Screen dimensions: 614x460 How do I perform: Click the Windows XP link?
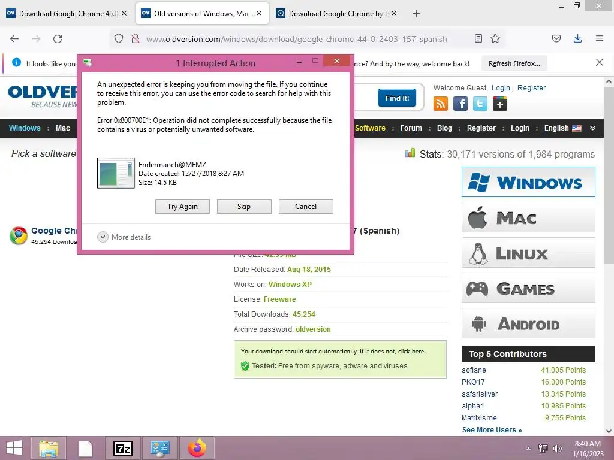290,285
